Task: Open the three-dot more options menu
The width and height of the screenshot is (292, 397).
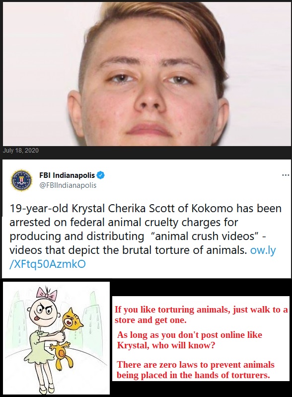Action: 286,175
